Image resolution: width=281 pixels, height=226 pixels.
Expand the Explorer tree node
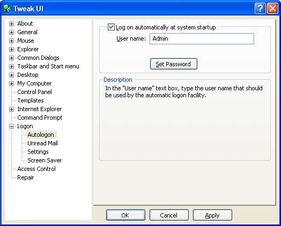click(11, 50)
